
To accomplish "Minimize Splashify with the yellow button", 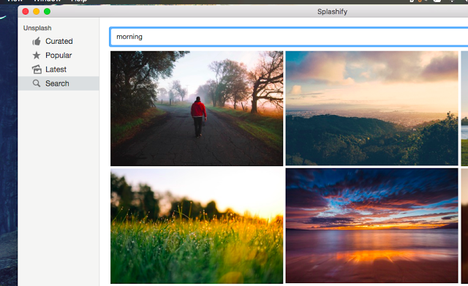I will [36, 12].
